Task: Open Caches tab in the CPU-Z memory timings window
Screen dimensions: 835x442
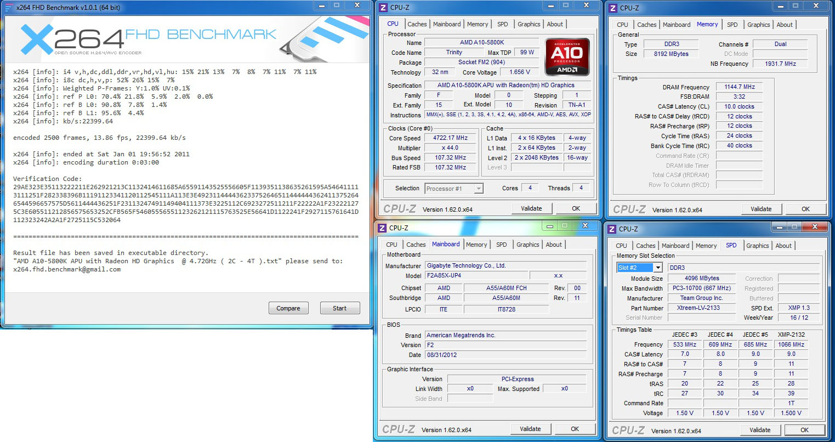Action: (646, 25)
